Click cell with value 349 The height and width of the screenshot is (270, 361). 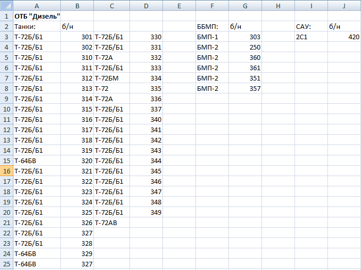pyautogui.click(x=146, y=212)
